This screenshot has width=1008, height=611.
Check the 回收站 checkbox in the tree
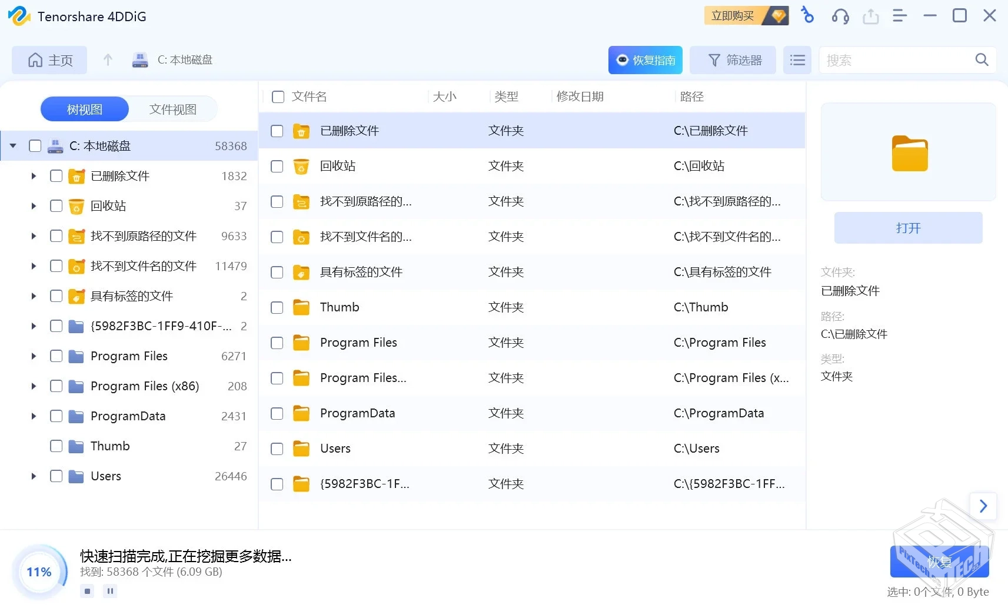coord(56,206)
